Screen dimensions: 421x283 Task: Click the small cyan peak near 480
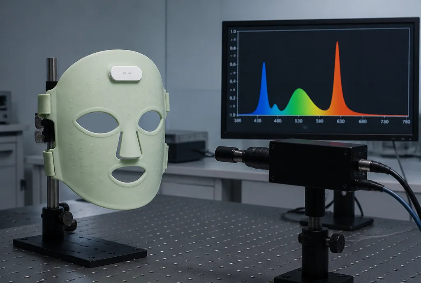pyautogui.click(x=275, y=109)
